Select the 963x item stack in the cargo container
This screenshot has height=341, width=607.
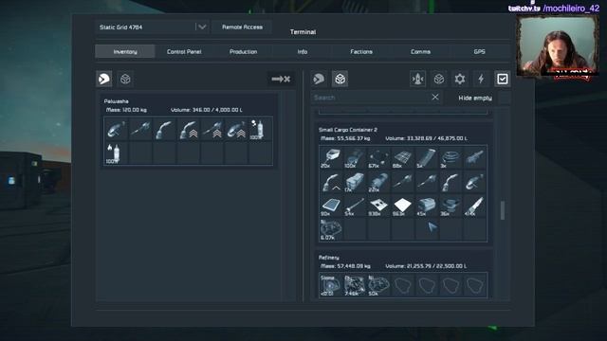tap(402, 206)
